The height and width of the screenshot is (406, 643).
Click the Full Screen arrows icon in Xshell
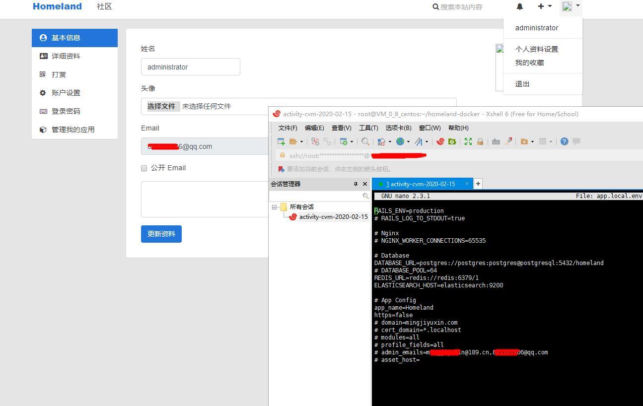click(468, 141)
